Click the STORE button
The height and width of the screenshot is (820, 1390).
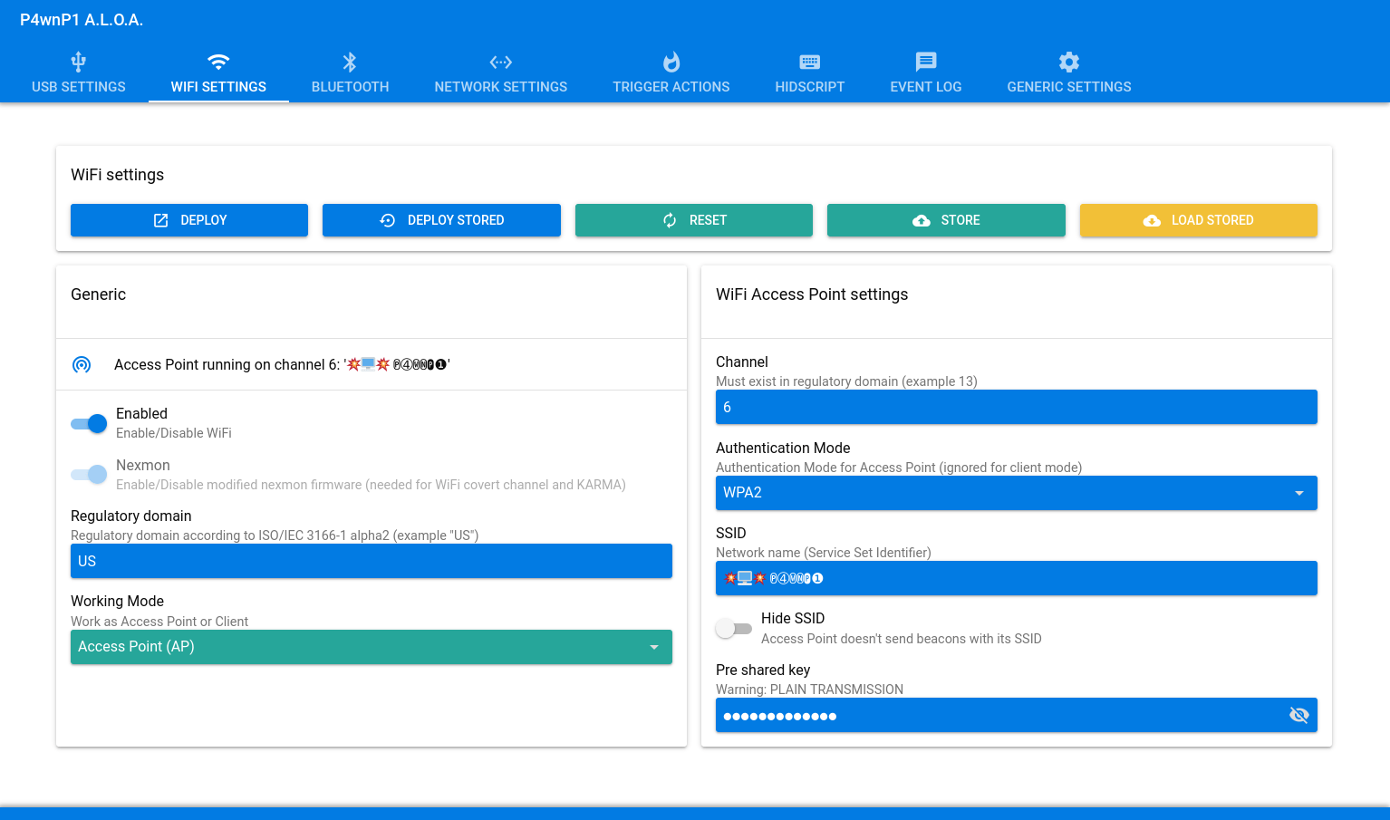point(945,220)
